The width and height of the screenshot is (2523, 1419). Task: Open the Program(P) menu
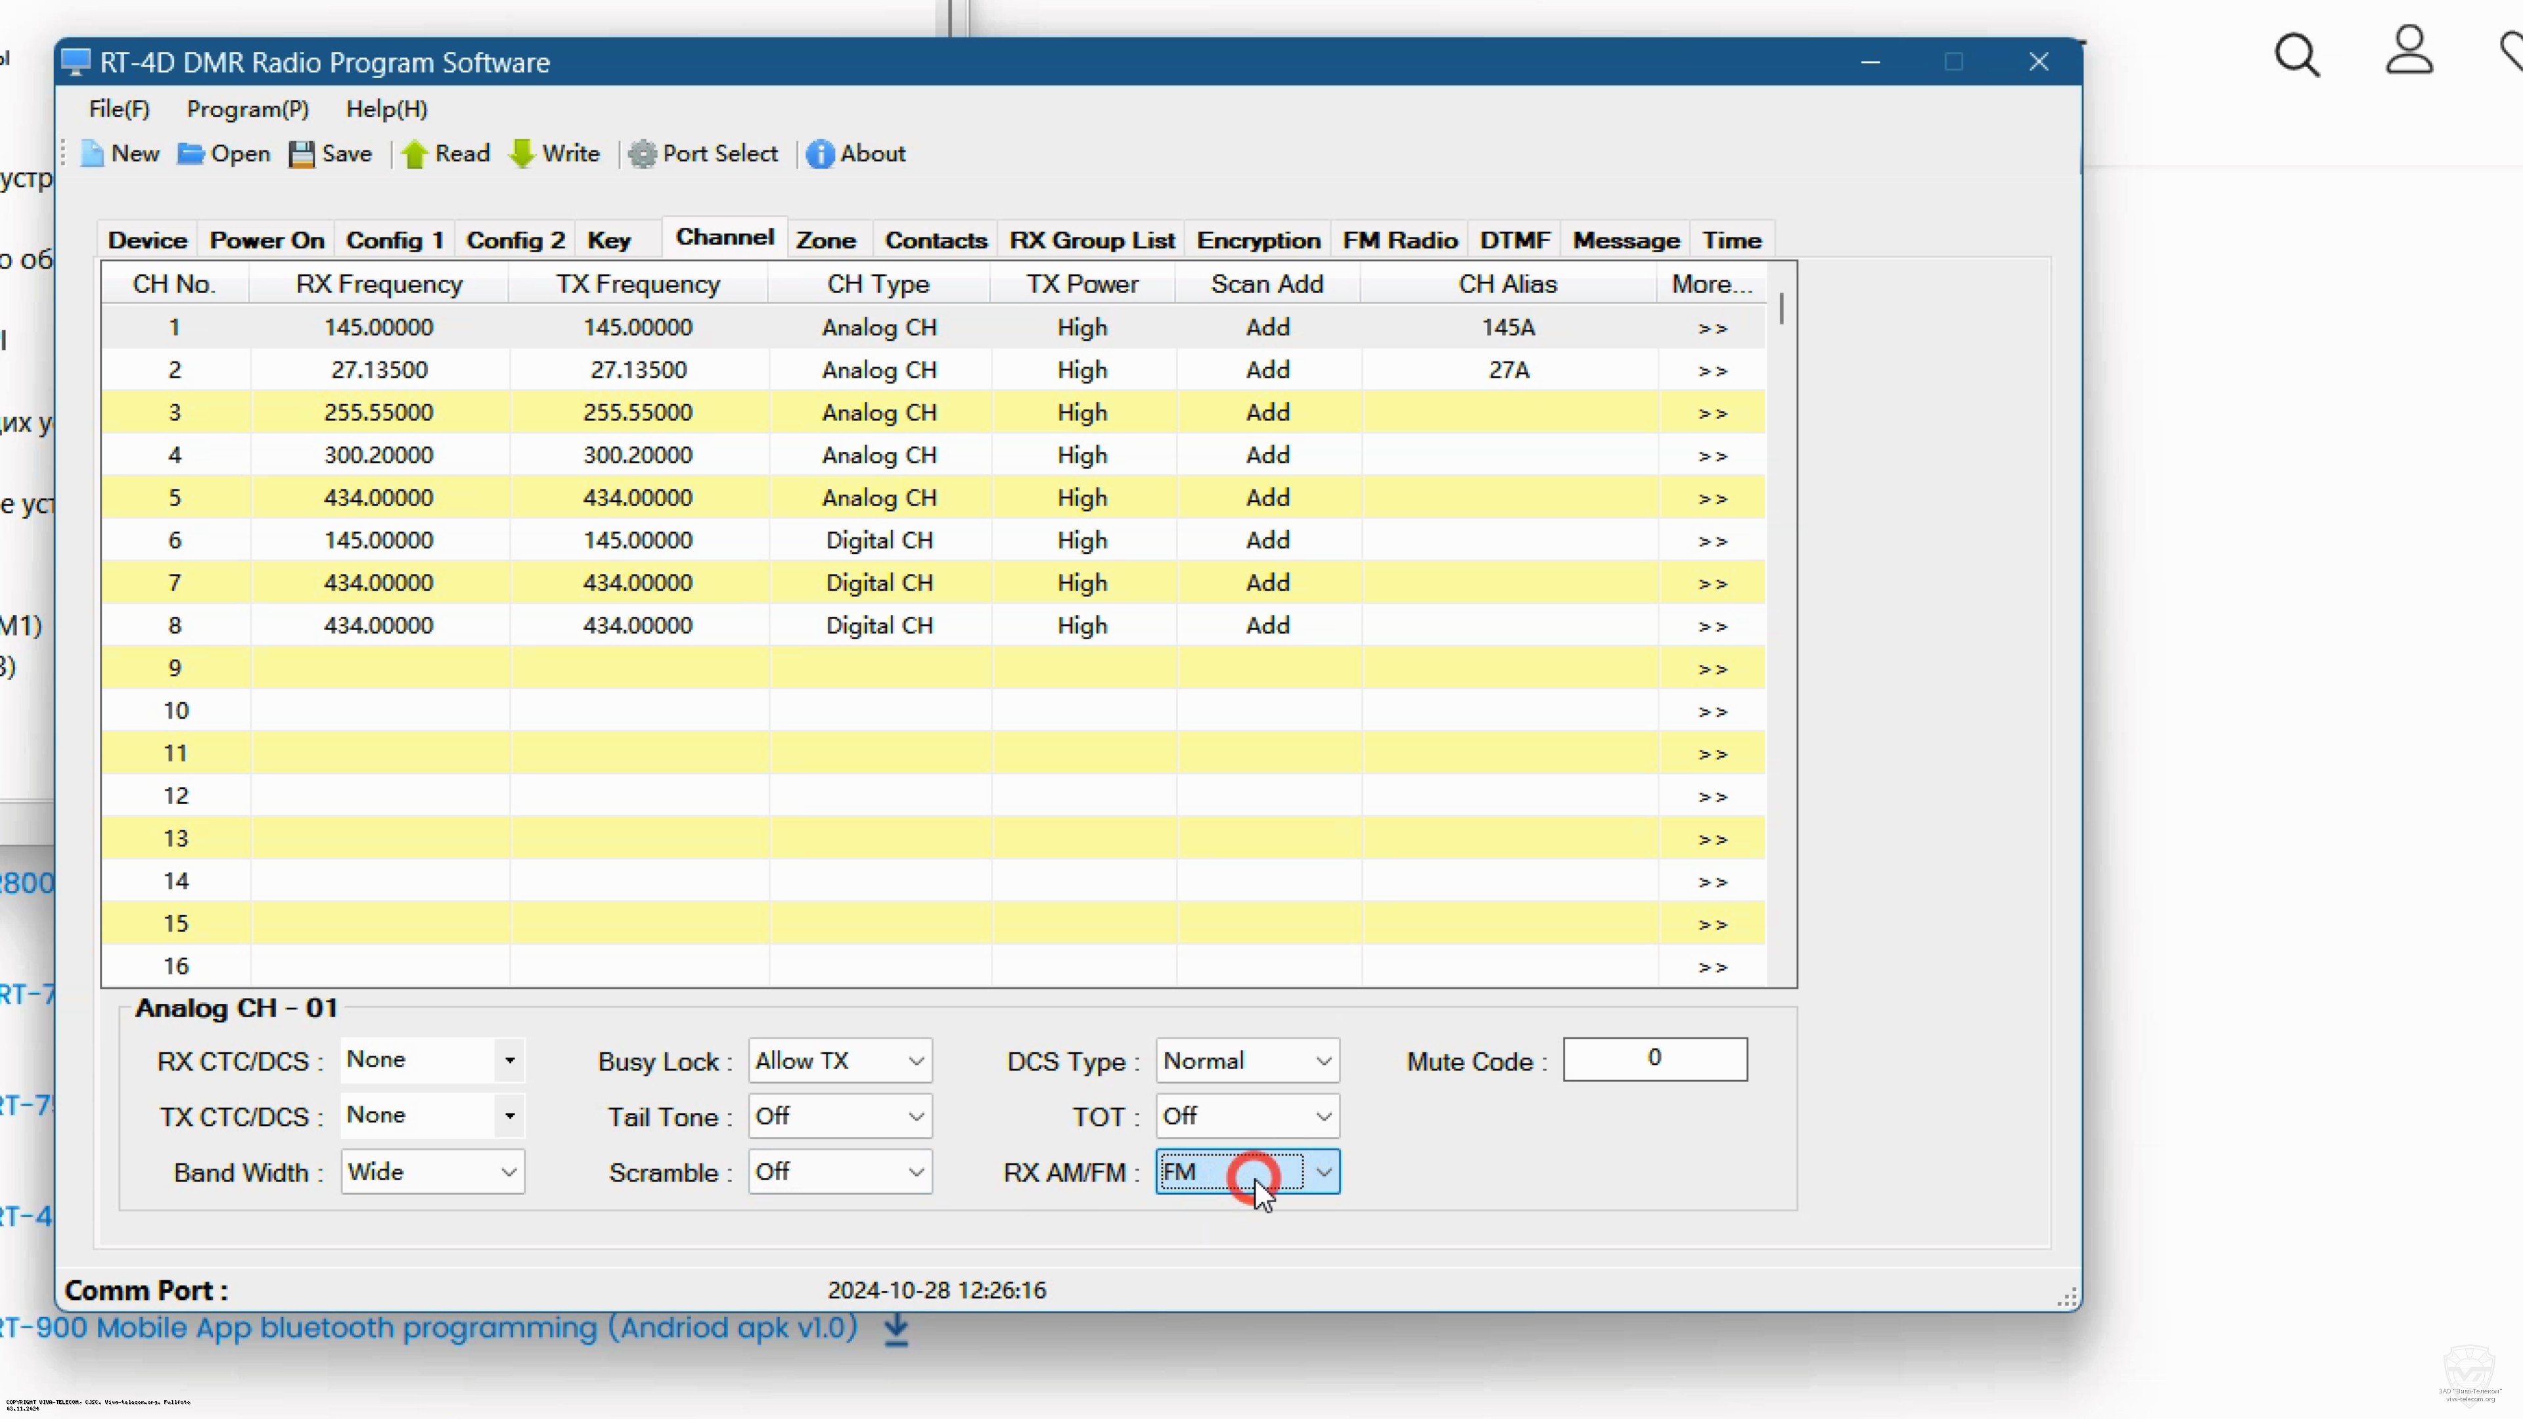coord(248,108)
